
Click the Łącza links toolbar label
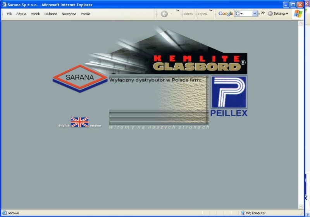[202, 14]
